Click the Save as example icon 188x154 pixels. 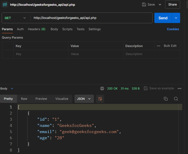click(x=146, y=88)
